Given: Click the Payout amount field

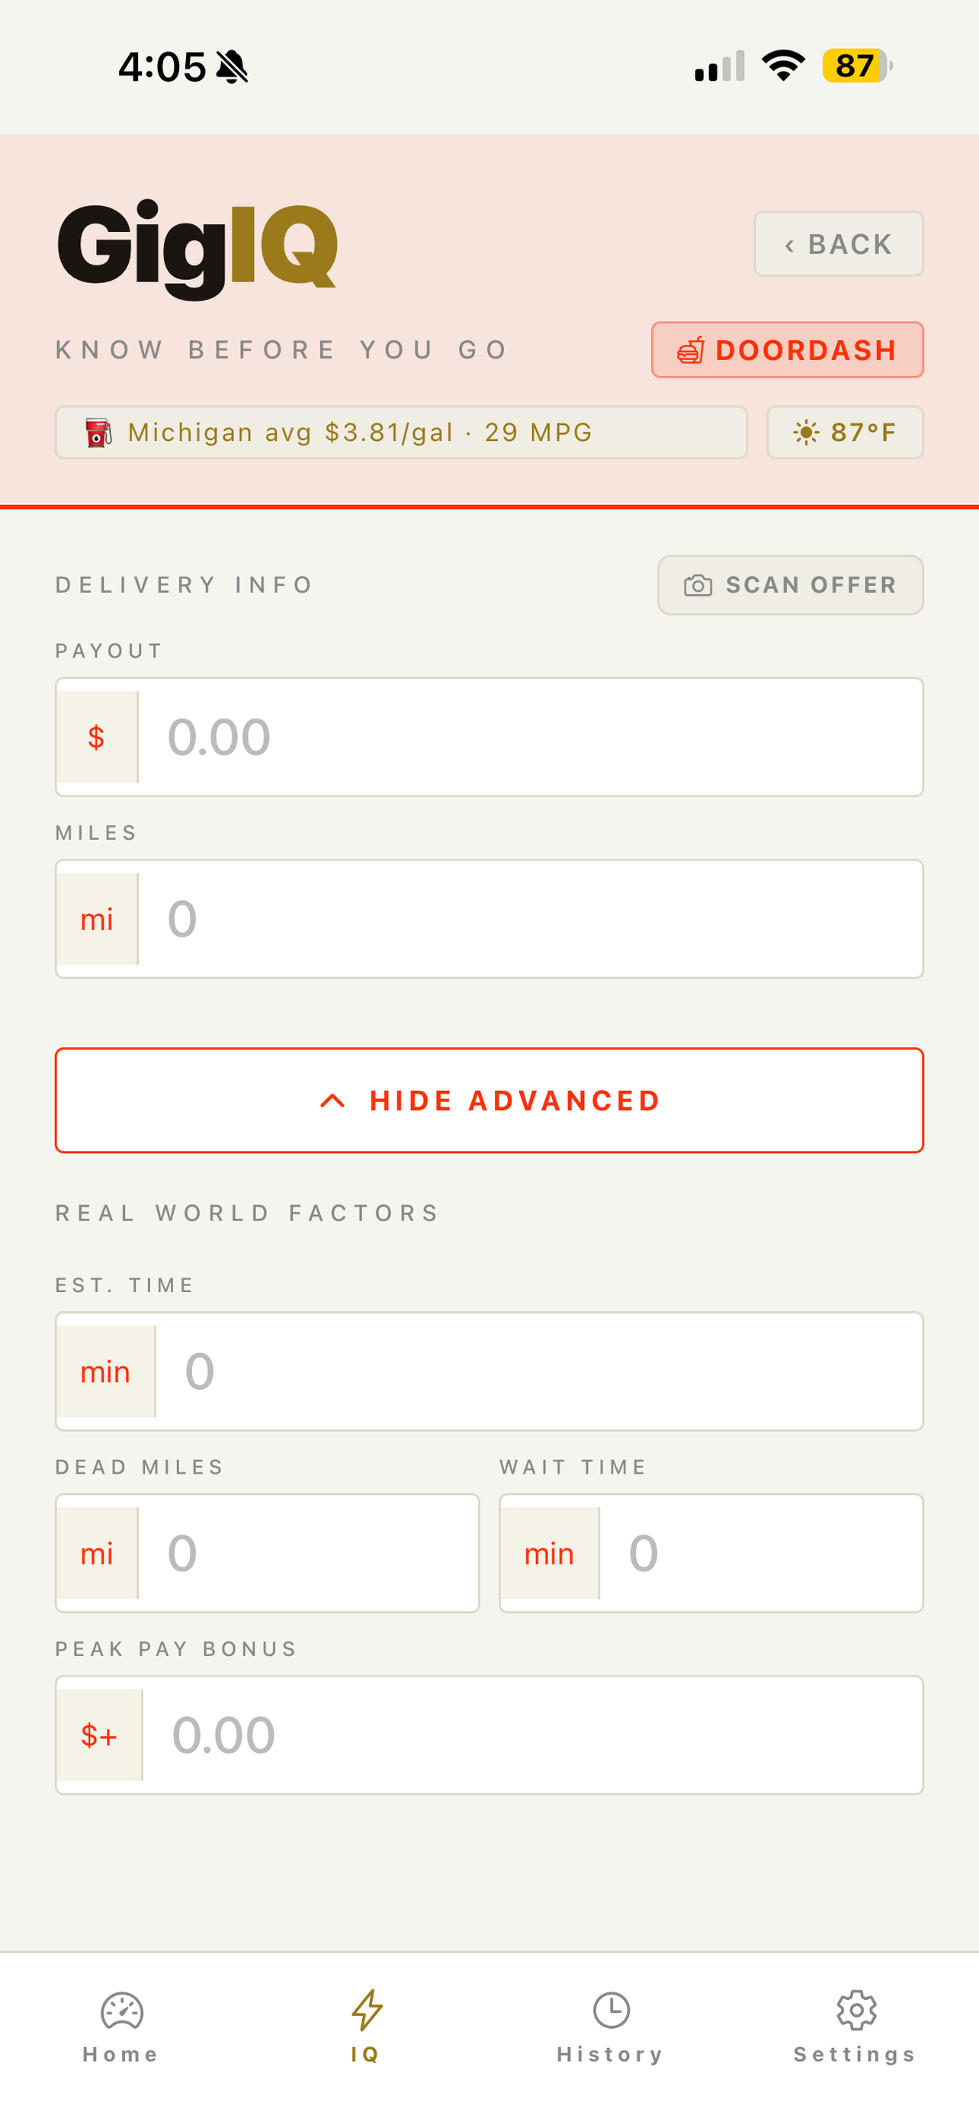Looking at the screenshot, I should pos(489,737).
